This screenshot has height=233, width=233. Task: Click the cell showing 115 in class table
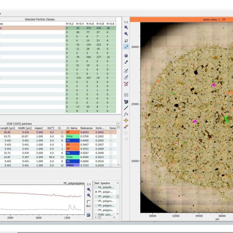coord(78,78)
